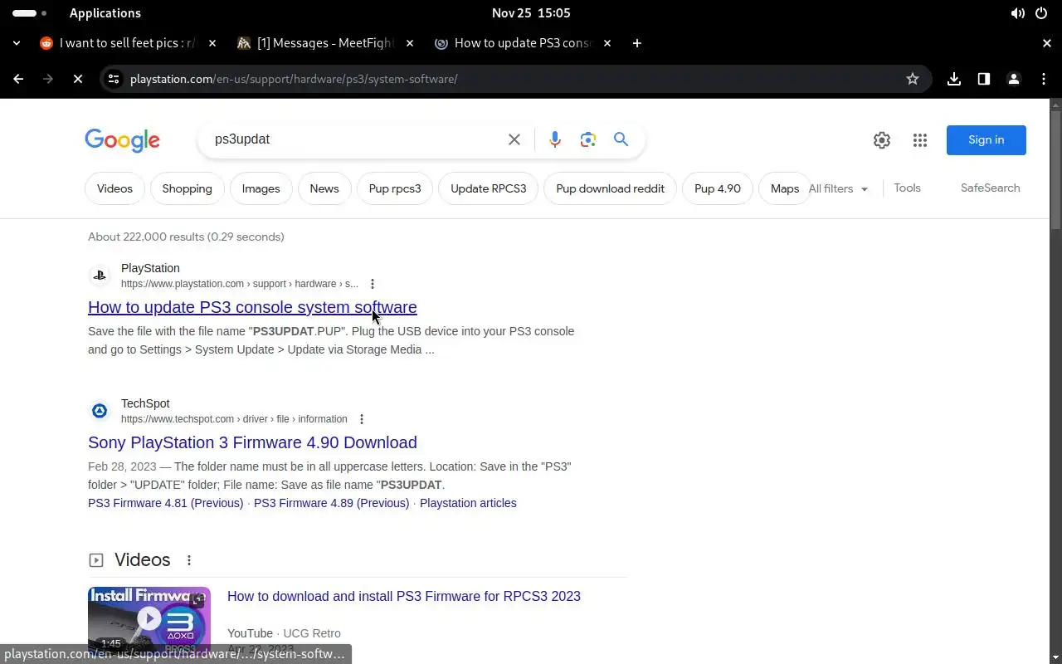Open the Videos section options menu
Image resolution: width=1062 pixels, height=664 pixels.
click(x=189, y=560)
